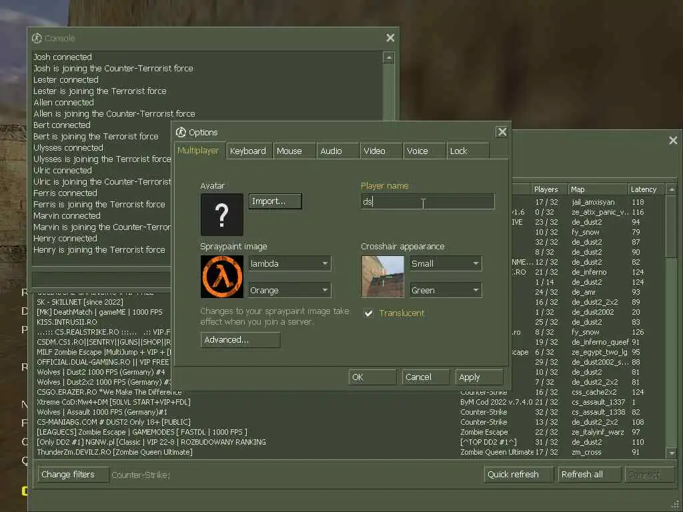This screenshot has height=512, width=683.
Task: Click the avatar question mark image
Action: (x=221, y=215)
